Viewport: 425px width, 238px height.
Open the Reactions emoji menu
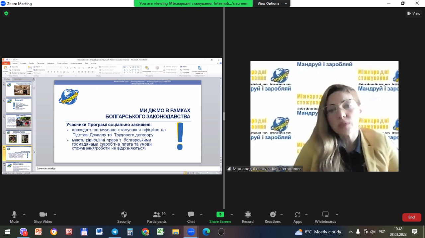coord(273,217)
